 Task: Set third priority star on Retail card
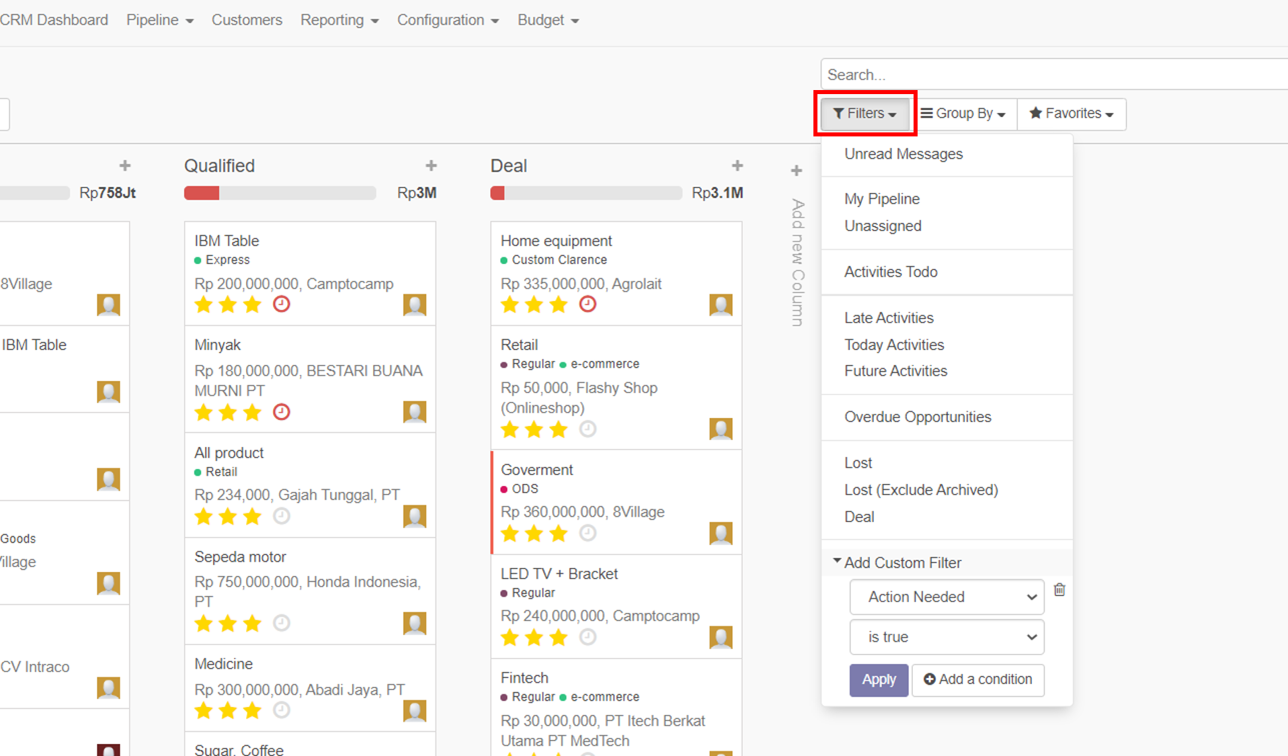[x=559, y=429]
